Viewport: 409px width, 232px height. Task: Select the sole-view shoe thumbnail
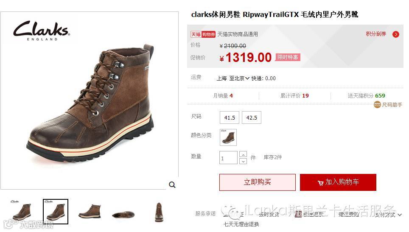(123, 215)
